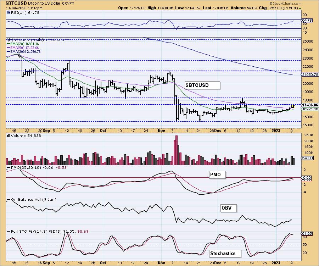319x266 pixels.
Task: Click the PMO annotation box
Action: click(217, 174)
